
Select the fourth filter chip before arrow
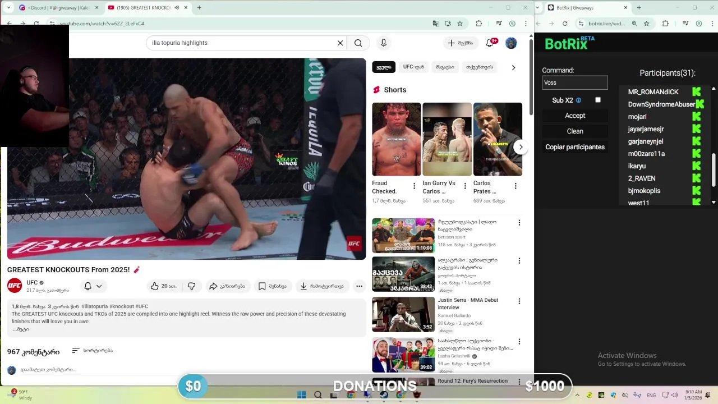[480, 67]
